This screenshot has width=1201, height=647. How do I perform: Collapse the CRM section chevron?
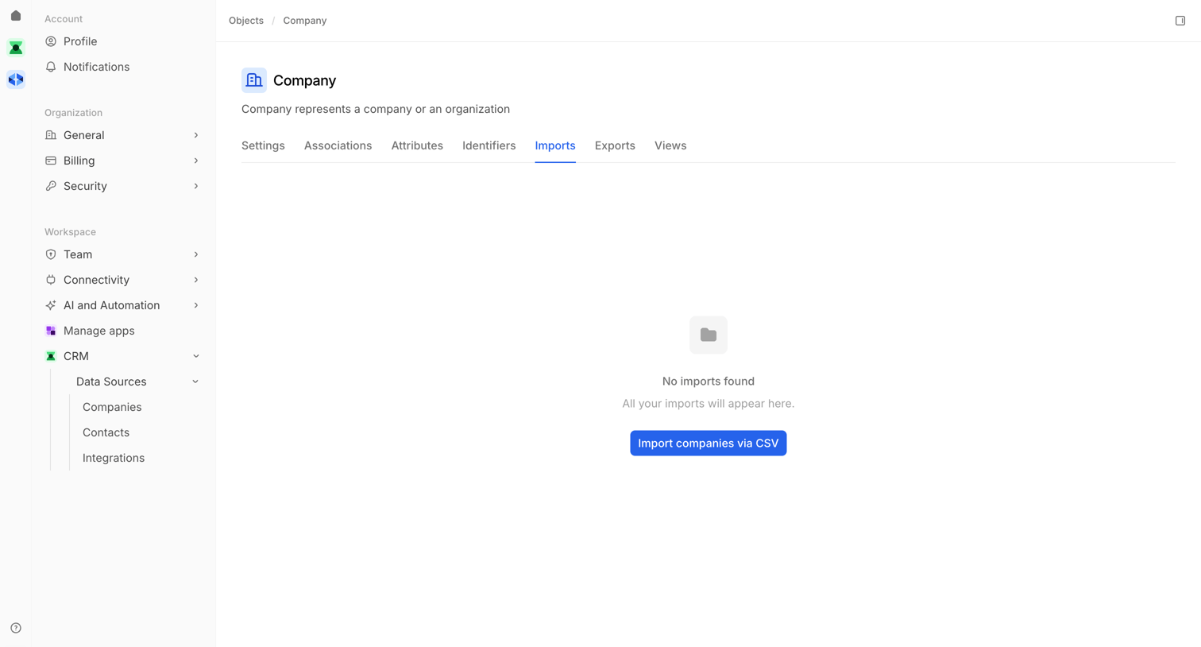click(x=196, y=356)
